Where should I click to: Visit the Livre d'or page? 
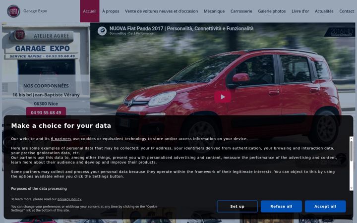tap(300, 11)
